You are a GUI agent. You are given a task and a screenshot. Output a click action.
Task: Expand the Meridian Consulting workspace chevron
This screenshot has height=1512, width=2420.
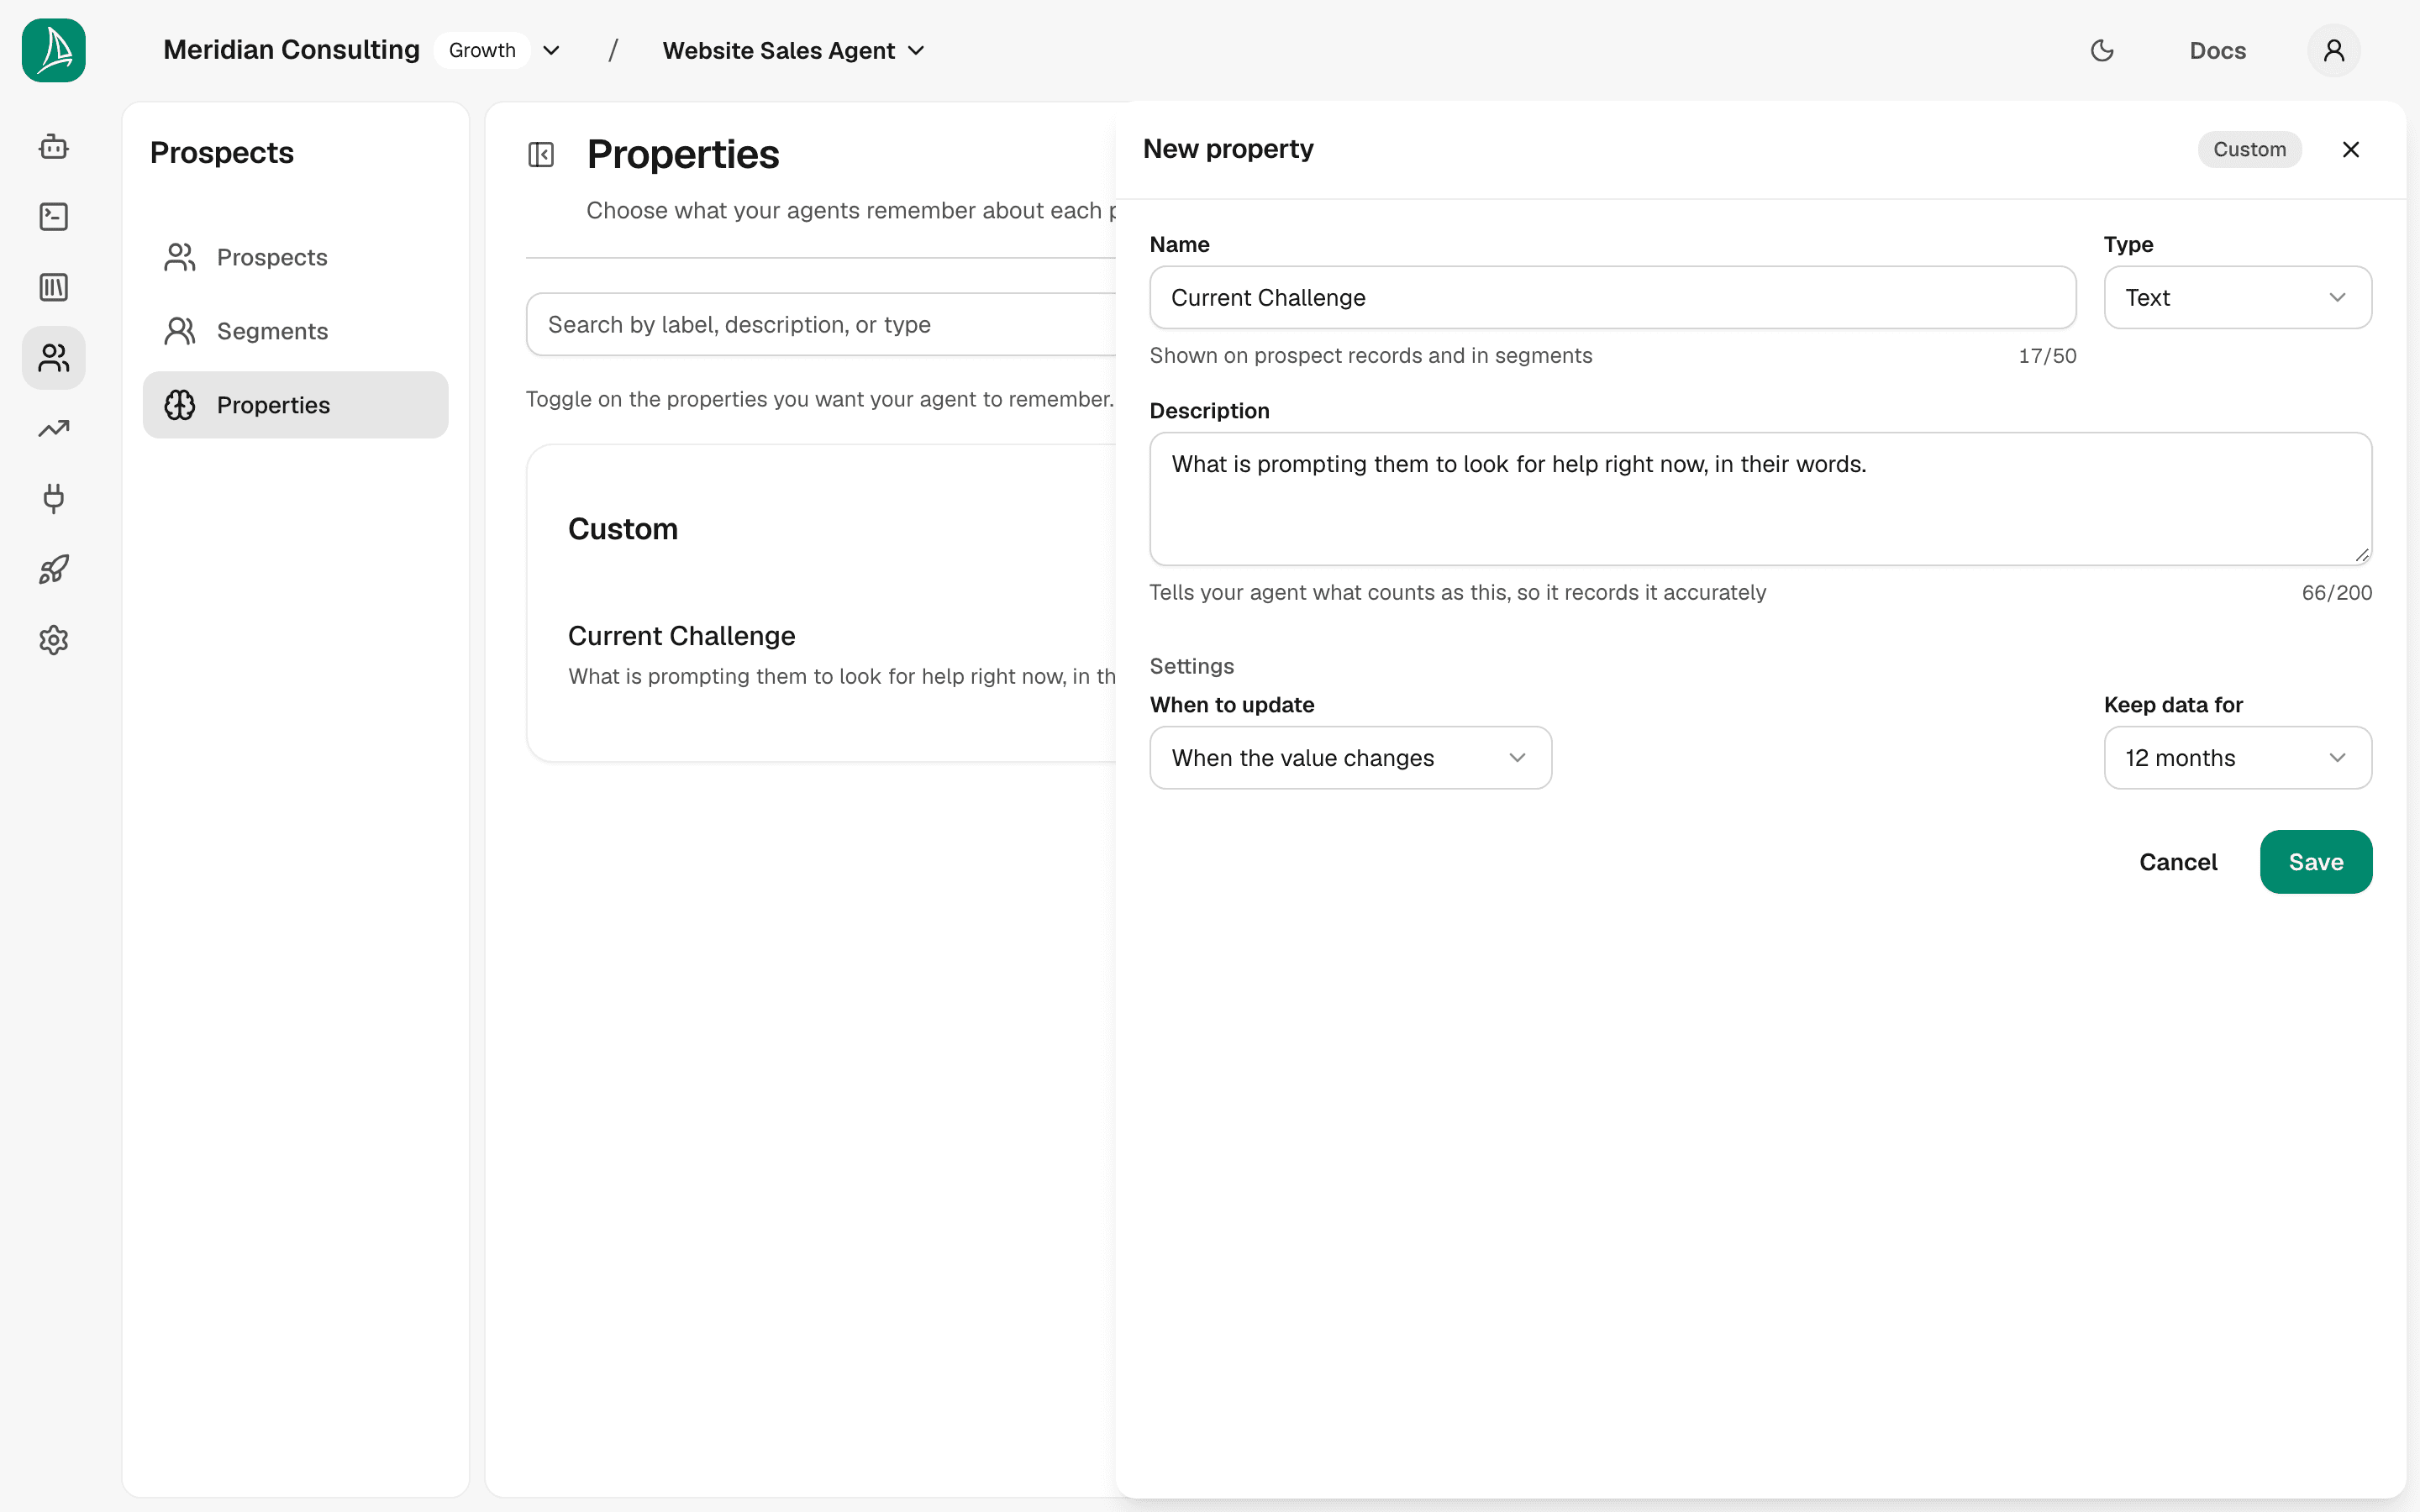point(551,50)
